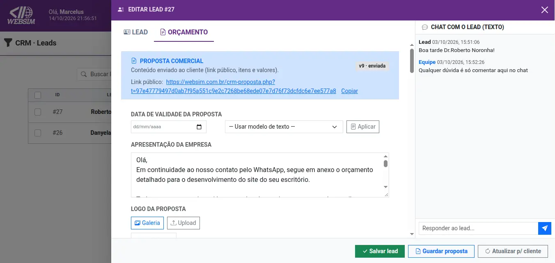This screenshot has height=263, width=555.
Task: Open the 'Usar modelo de texto' dropdown
Action: click(x=284, y=127)
